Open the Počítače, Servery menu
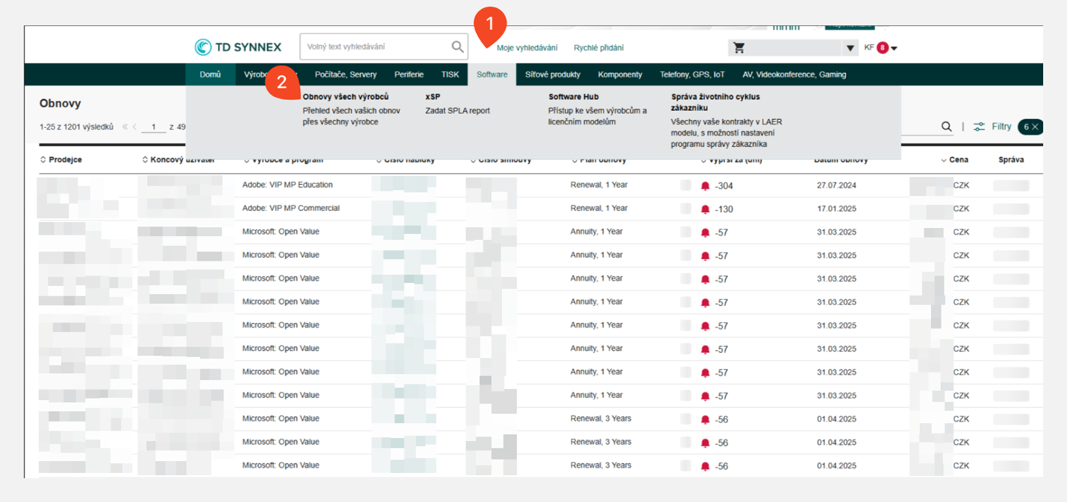Screen dimensions: 1067x502 tap(345, 74)
